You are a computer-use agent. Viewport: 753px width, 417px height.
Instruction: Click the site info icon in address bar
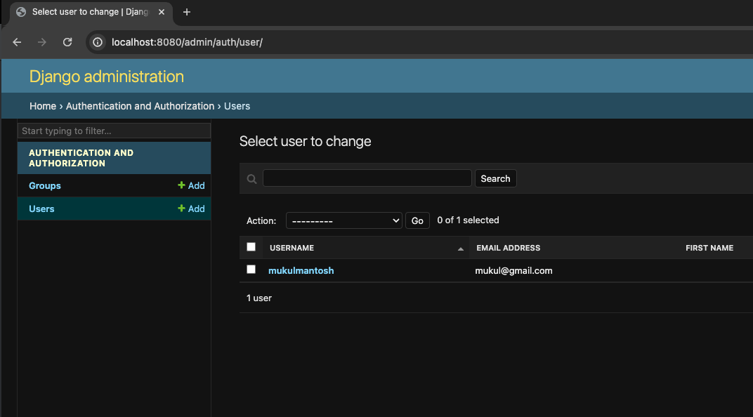98,42
